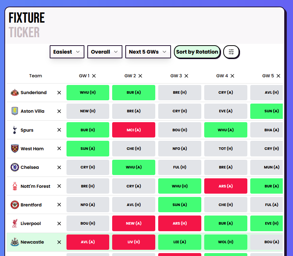The width and height of the screenshot is (293, 256).
Task: Click the Aston Villa club badge
Action: coord(15,111)
